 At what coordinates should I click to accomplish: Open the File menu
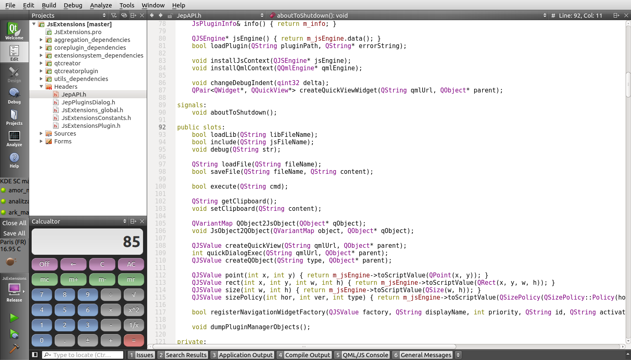click(x=10, y=5)
